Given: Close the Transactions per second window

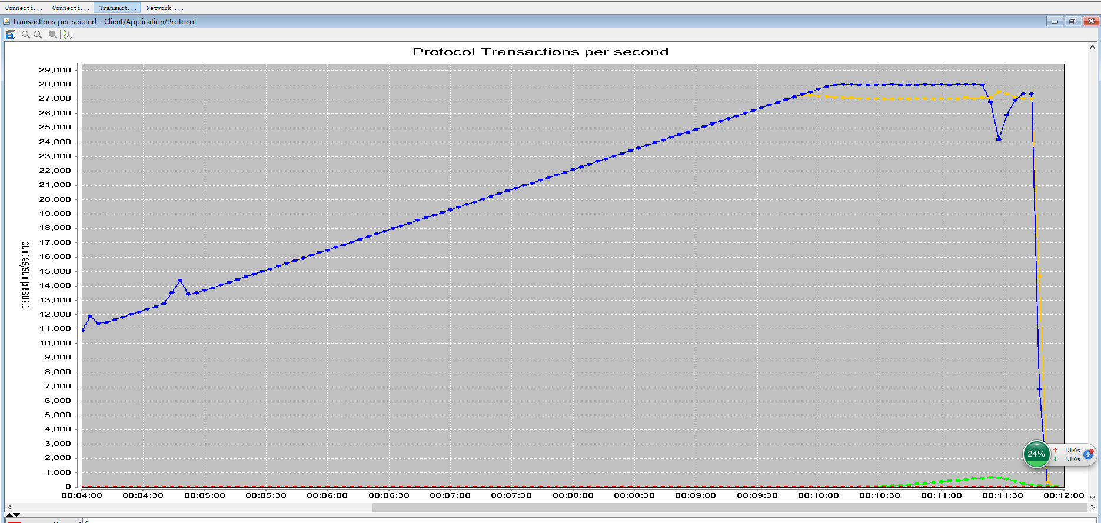Looking at the screenshot, I should point(1092,21).
